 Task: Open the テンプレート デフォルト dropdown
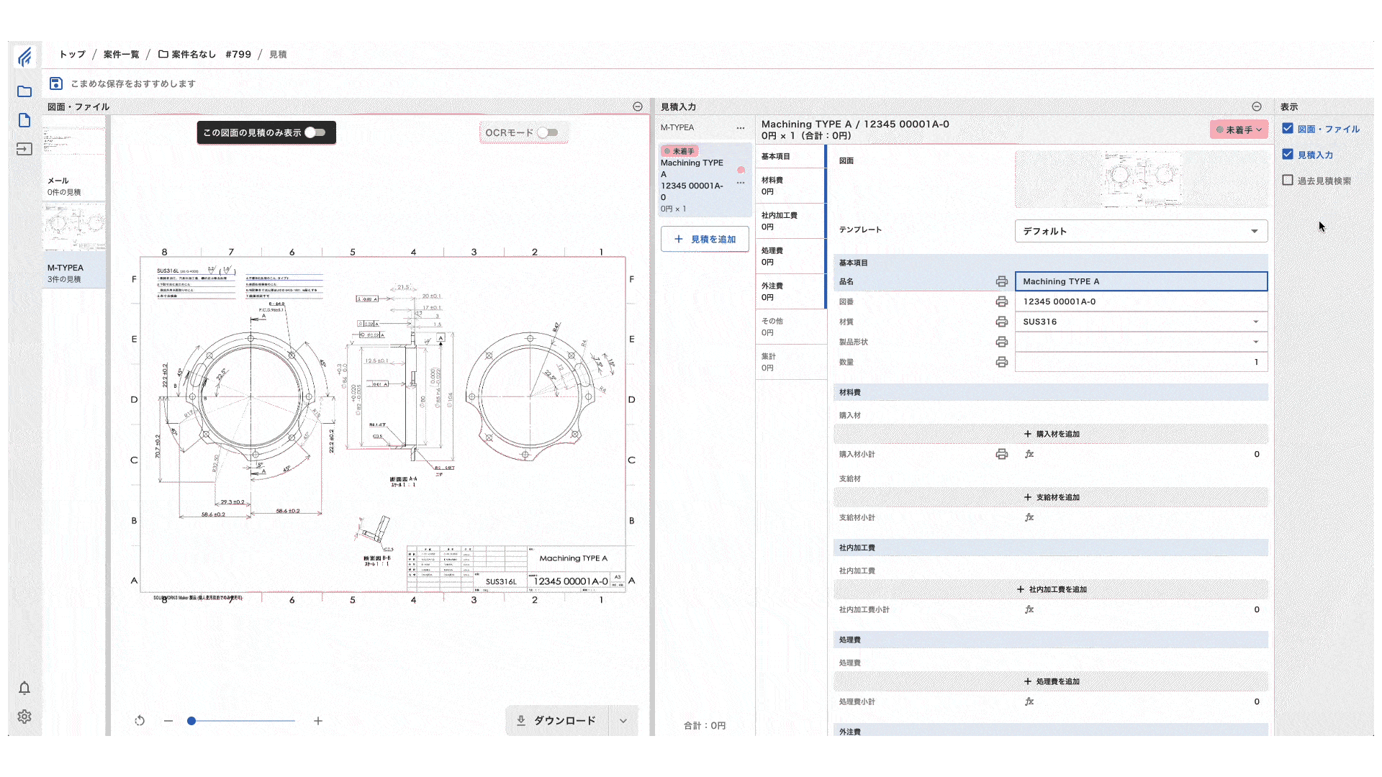[x=1141, y=231]
